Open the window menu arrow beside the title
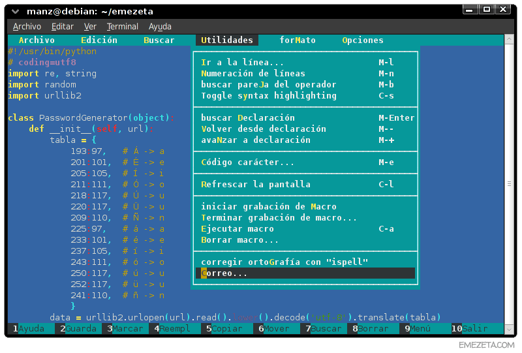Screen dimensions: 522x353 click(x=15, y=12)
